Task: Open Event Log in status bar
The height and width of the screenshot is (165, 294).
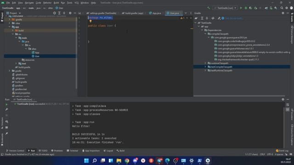Action: (282, 151)
